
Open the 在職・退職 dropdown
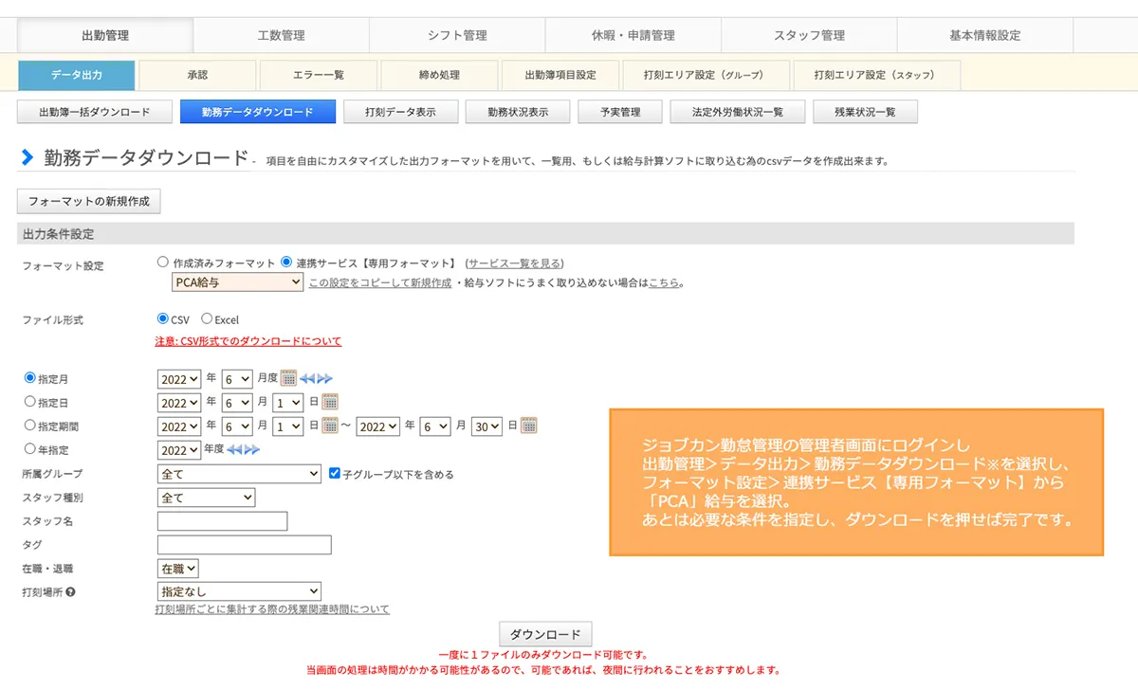[x=177, y=569]
